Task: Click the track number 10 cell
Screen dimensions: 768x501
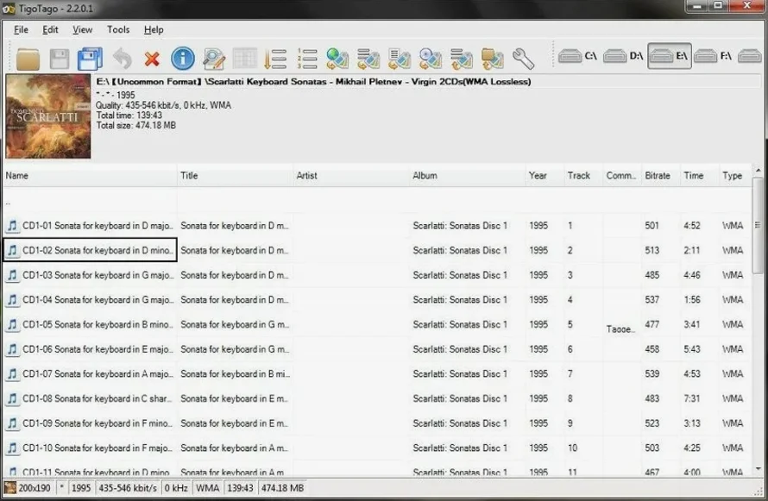Action: coord(573,448)
